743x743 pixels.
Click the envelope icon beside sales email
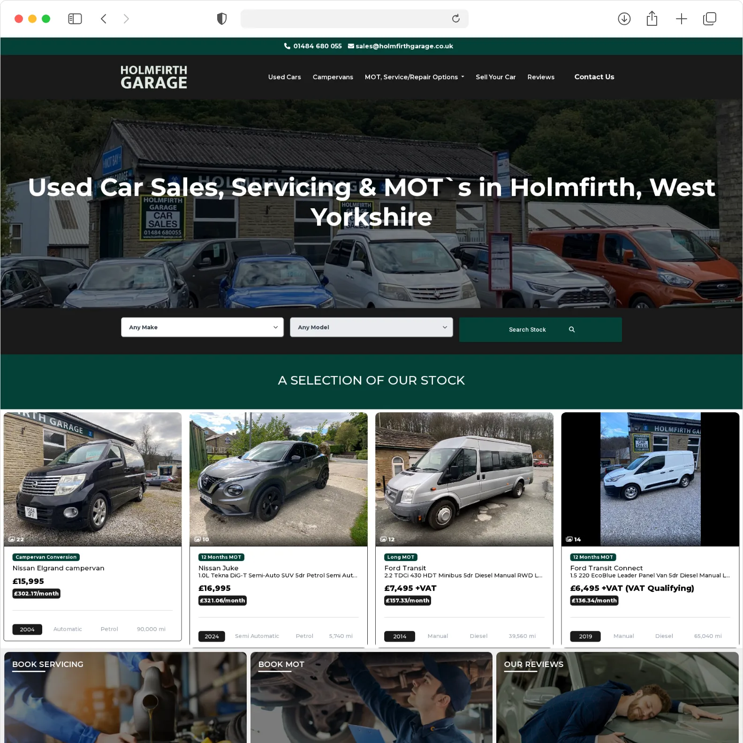[x=351, y=46]
